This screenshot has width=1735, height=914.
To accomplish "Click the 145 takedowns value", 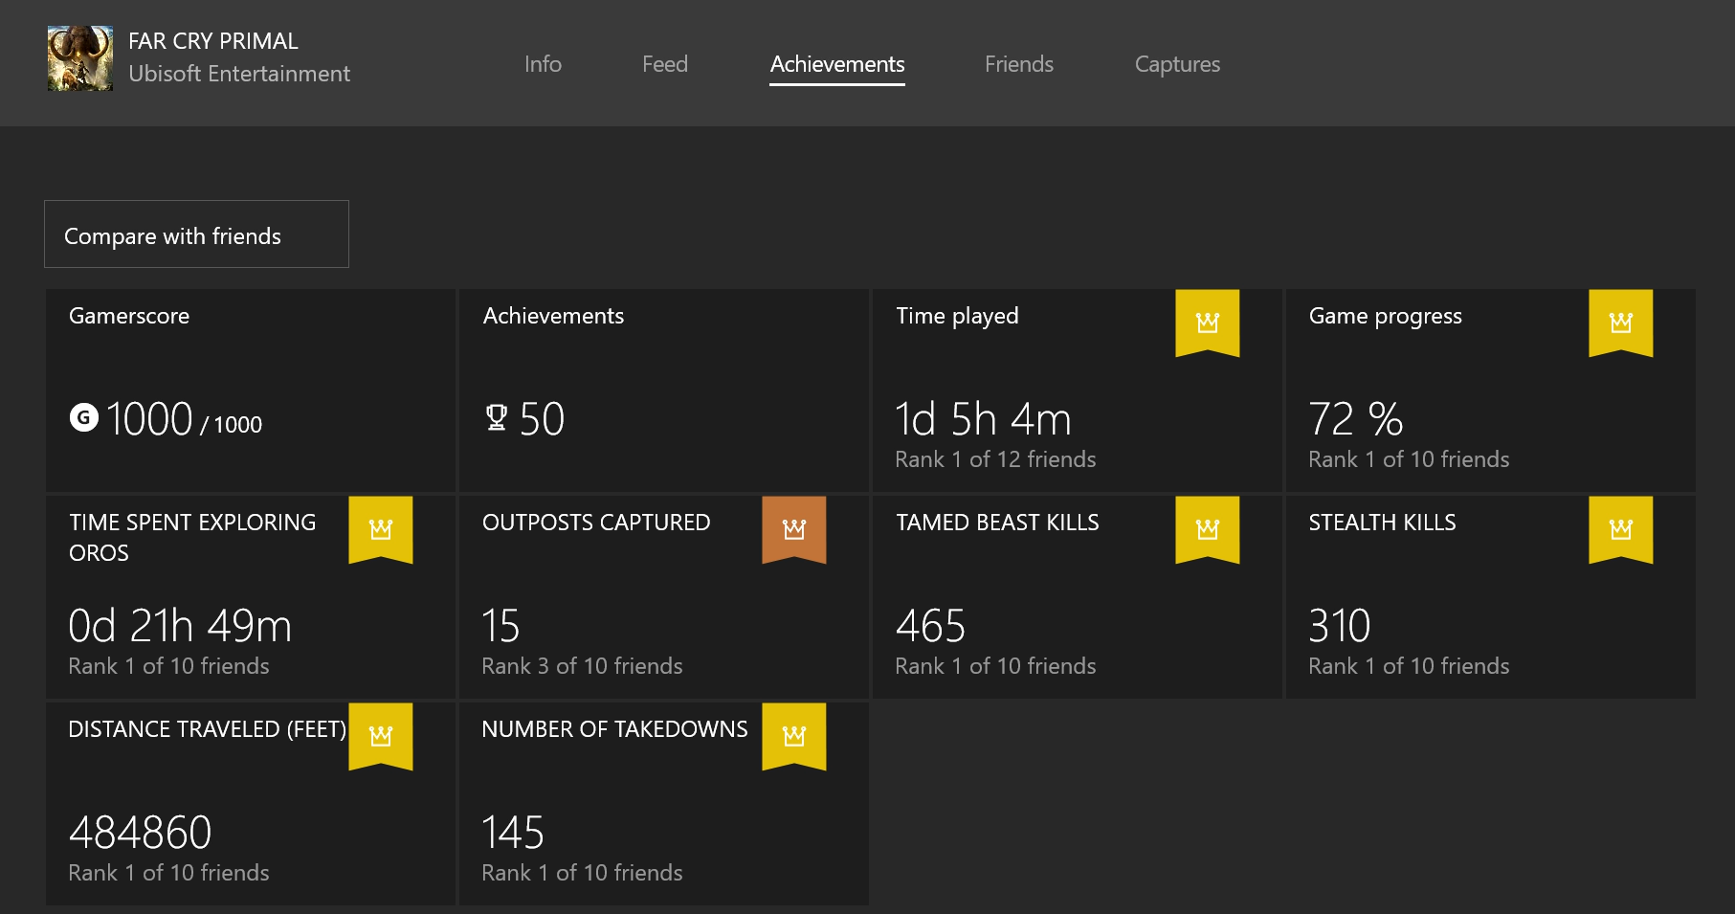I will tap(513, 833).
